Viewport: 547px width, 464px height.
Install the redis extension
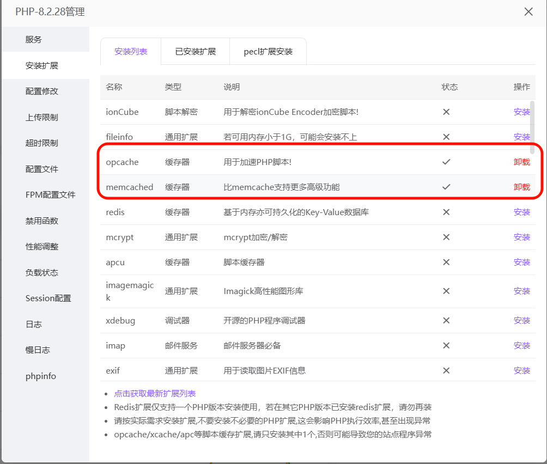coord(521,212)
